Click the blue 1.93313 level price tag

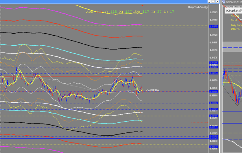(214, 127)
